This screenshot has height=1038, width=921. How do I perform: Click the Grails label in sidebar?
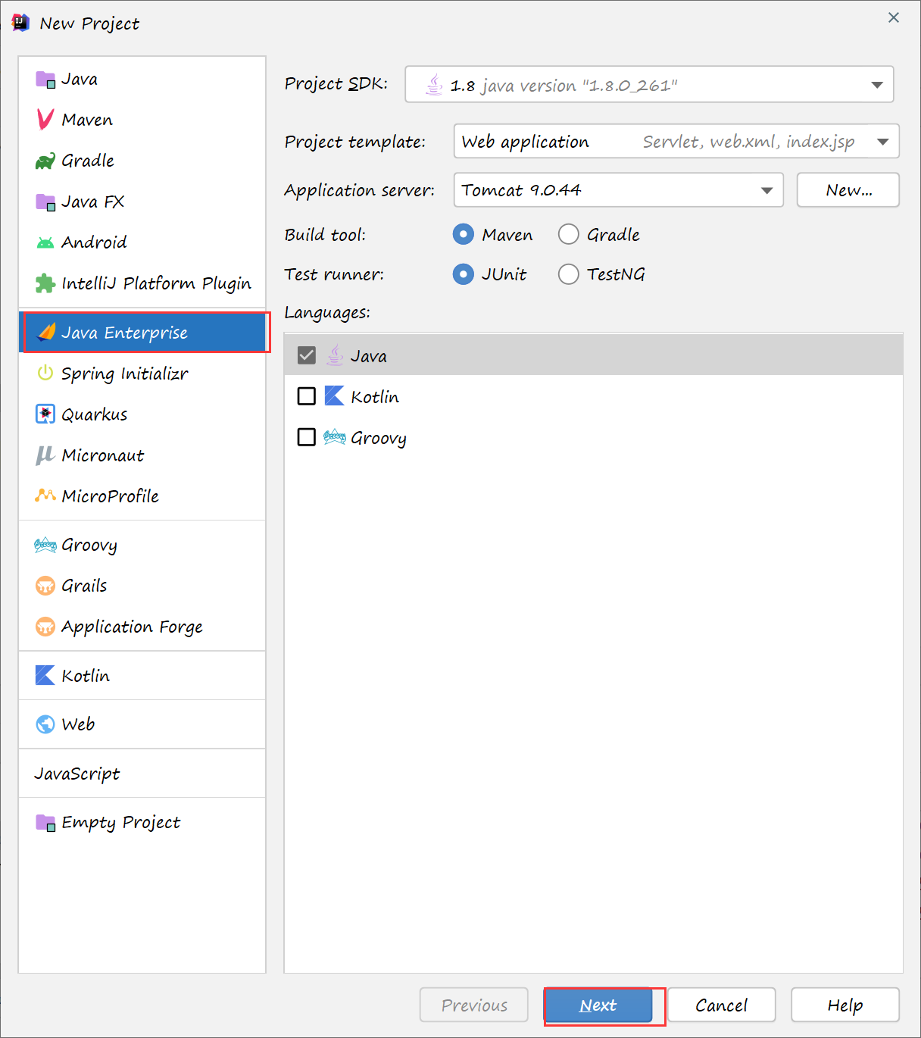[84, 586]
